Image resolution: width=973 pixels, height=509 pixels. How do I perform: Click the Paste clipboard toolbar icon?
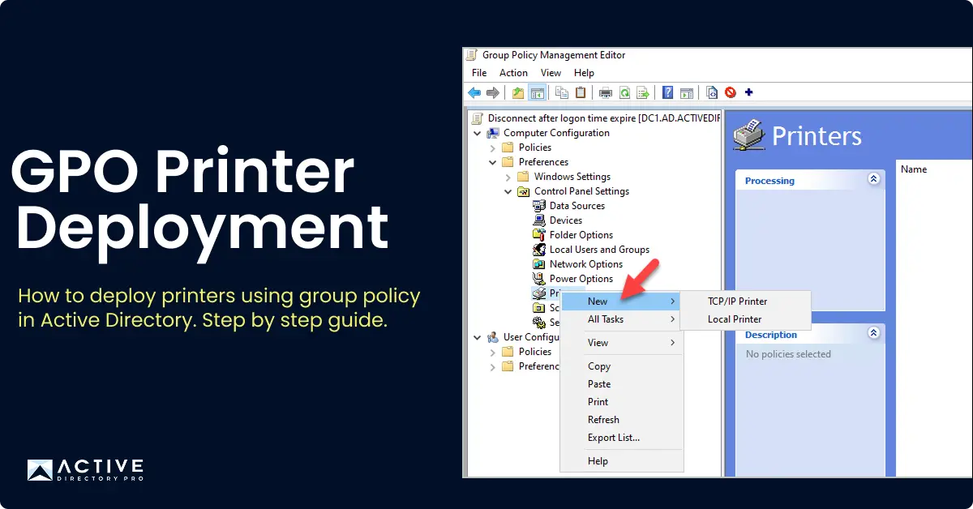tap(581, 93)
